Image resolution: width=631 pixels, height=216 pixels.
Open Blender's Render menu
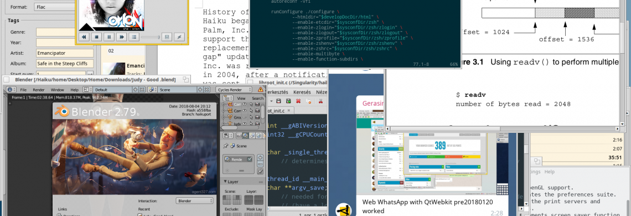(38, 90)
